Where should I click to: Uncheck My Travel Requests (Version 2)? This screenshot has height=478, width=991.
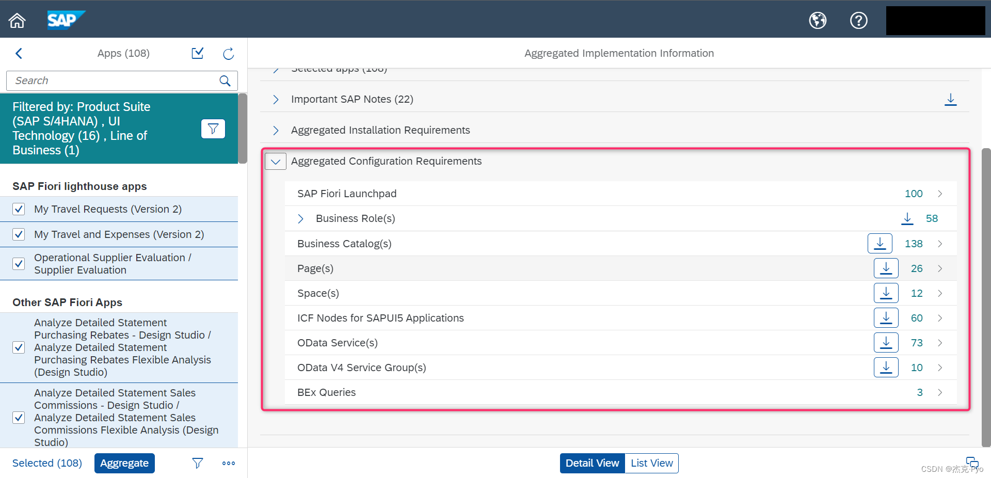[19, 209]
